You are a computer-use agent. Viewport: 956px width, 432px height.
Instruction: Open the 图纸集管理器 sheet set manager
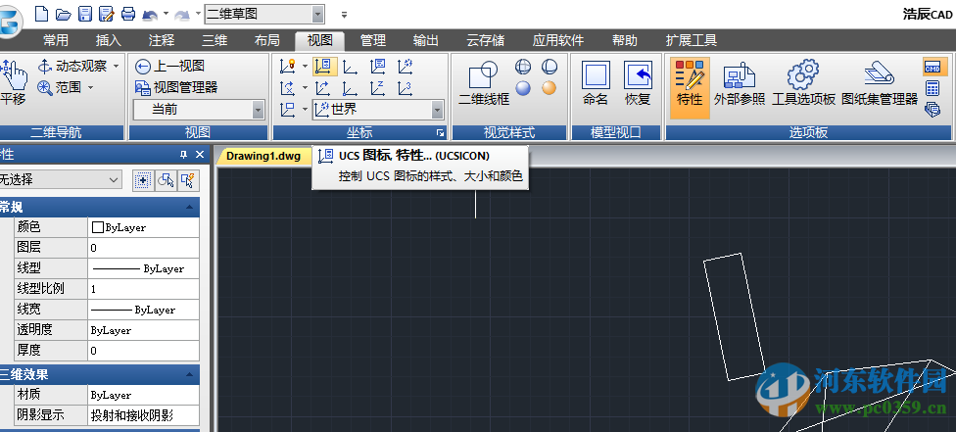pyautogui.click(x=880, y=83)
